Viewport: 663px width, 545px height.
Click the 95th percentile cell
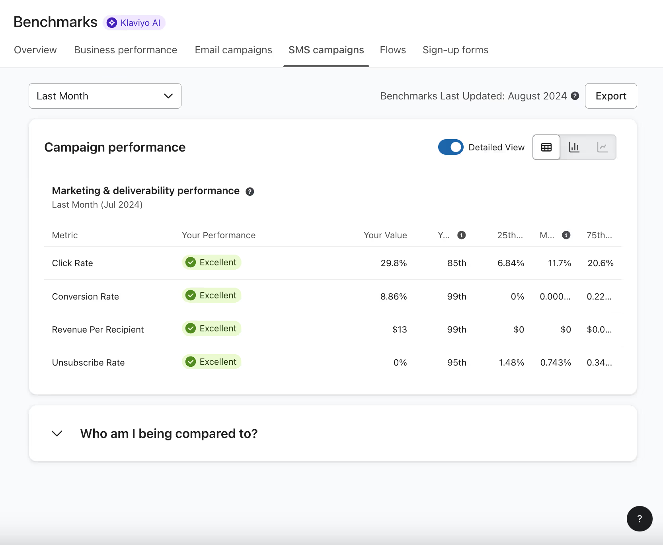456,362
